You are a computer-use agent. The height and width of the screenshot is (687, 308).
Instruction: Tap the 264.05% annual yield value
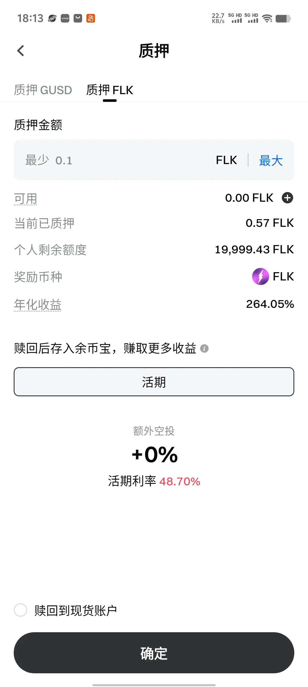(x=270, y=304)
